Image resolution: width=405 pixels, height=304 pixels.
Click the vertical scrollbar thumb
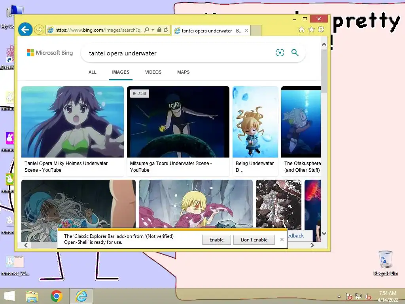(324, 71)
